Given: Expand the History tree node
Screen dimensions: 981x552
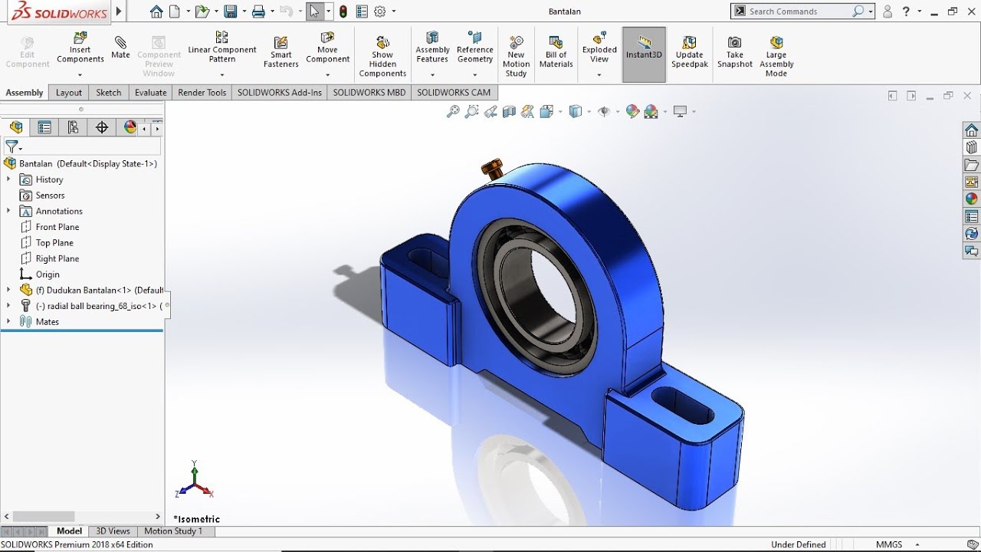Looking at the screenshot, I should click(x=8, y=179).
